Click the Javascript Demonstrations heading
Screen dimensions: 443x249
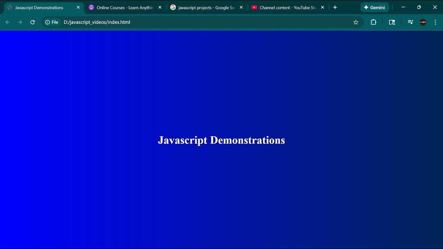tap(221, 140)
